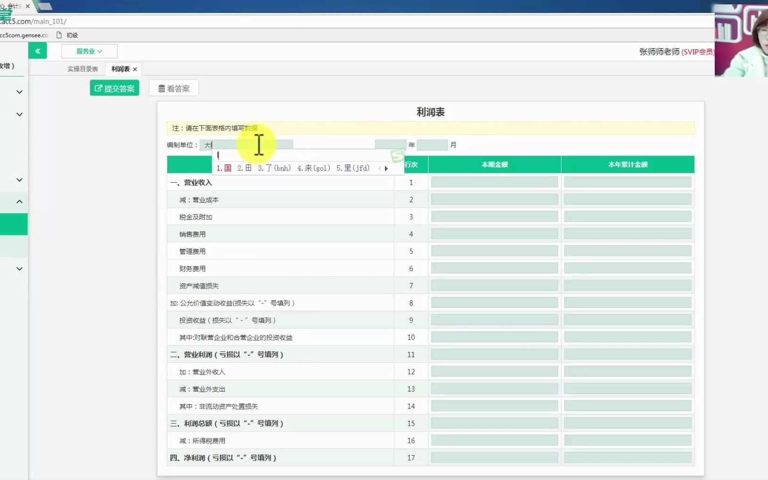Click the stacked-disc icon on 看答案 button

[161, 88]
